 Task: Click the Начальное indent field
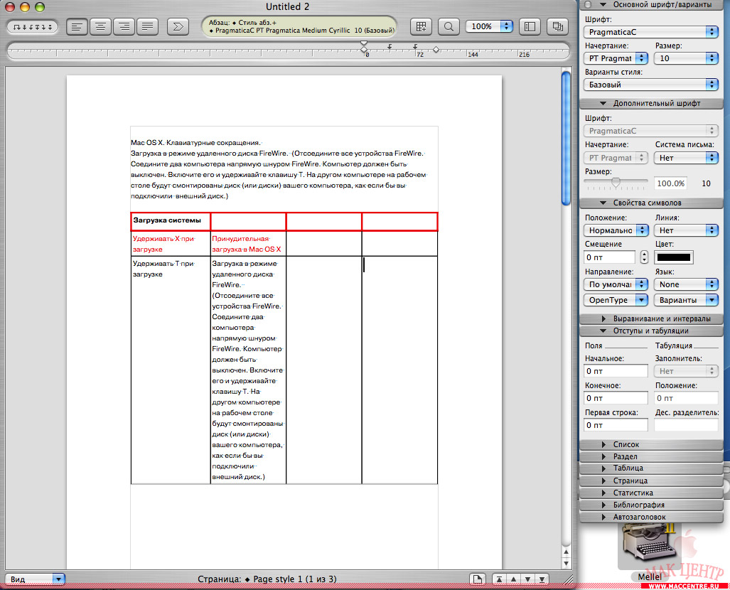pyautogui.click(x=616, y=371)
